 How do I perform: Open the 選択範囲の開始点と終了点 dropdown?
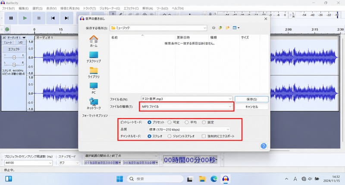click(121, 156)
